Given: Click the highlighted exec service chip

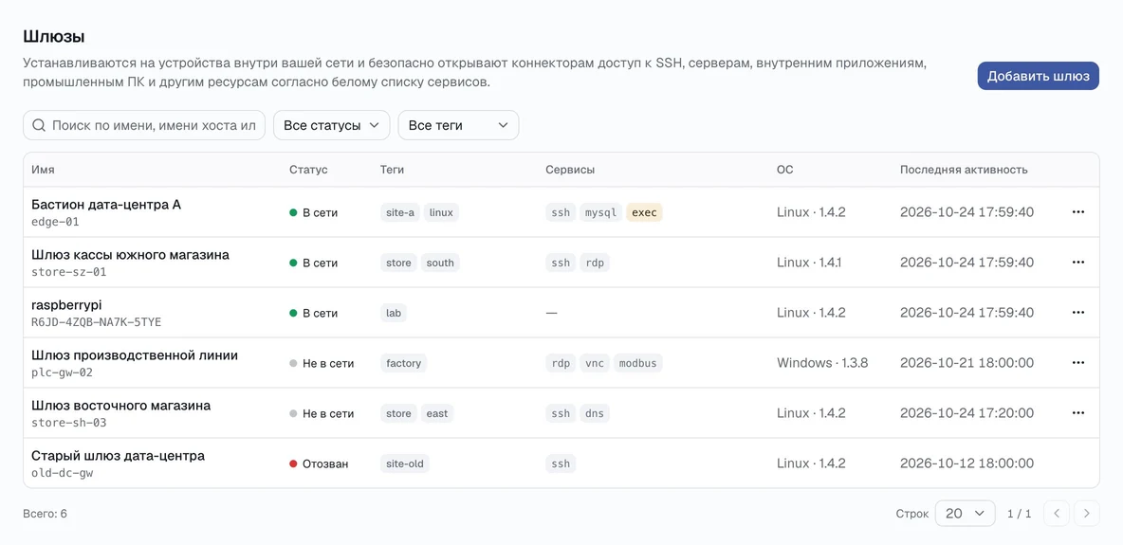Looking at the screenshot, I should [645, 212].
